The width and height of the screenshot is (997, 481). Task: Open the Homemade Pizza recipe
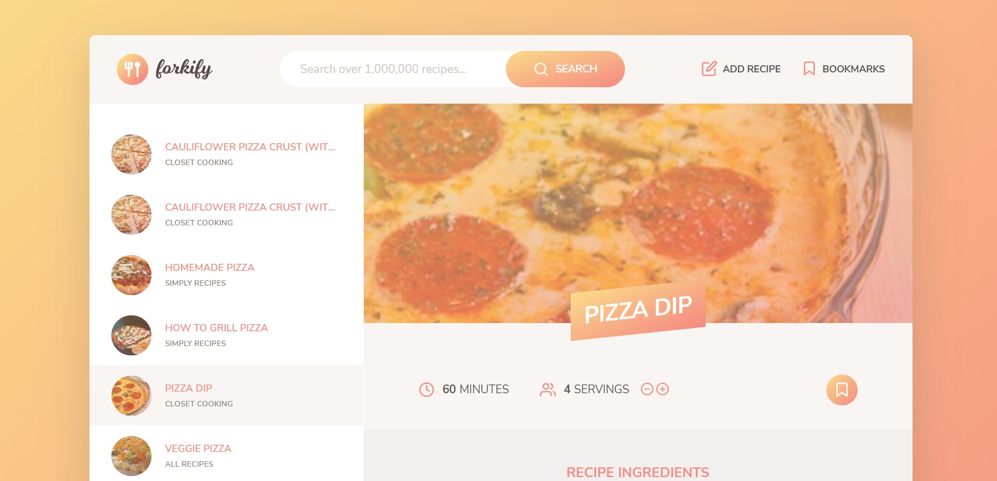(x=227, y=275)
